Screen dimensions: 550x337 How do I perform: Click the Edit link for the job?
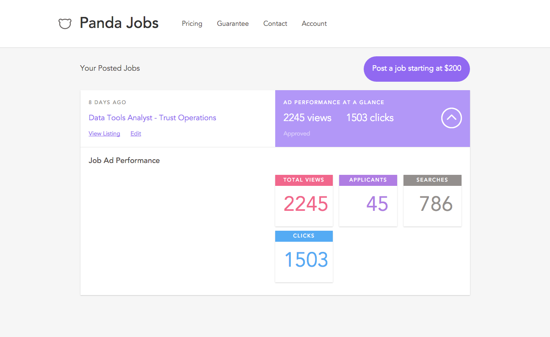135,134
